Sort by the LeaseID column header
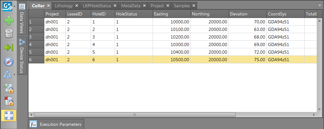324x129 pixels. pos(78,14)
